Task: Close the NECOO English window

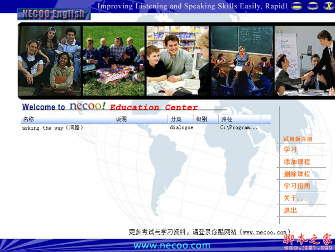Action: [x=329, y=6]
